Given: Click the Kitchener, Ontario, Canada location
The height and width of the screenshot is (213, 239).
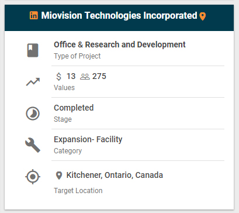Looking at the screenshot, I should coord(115,175).
